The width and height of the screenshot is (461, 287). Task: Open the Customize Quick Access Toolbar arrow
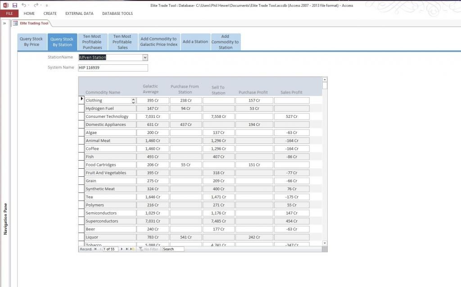coord(47,5)
